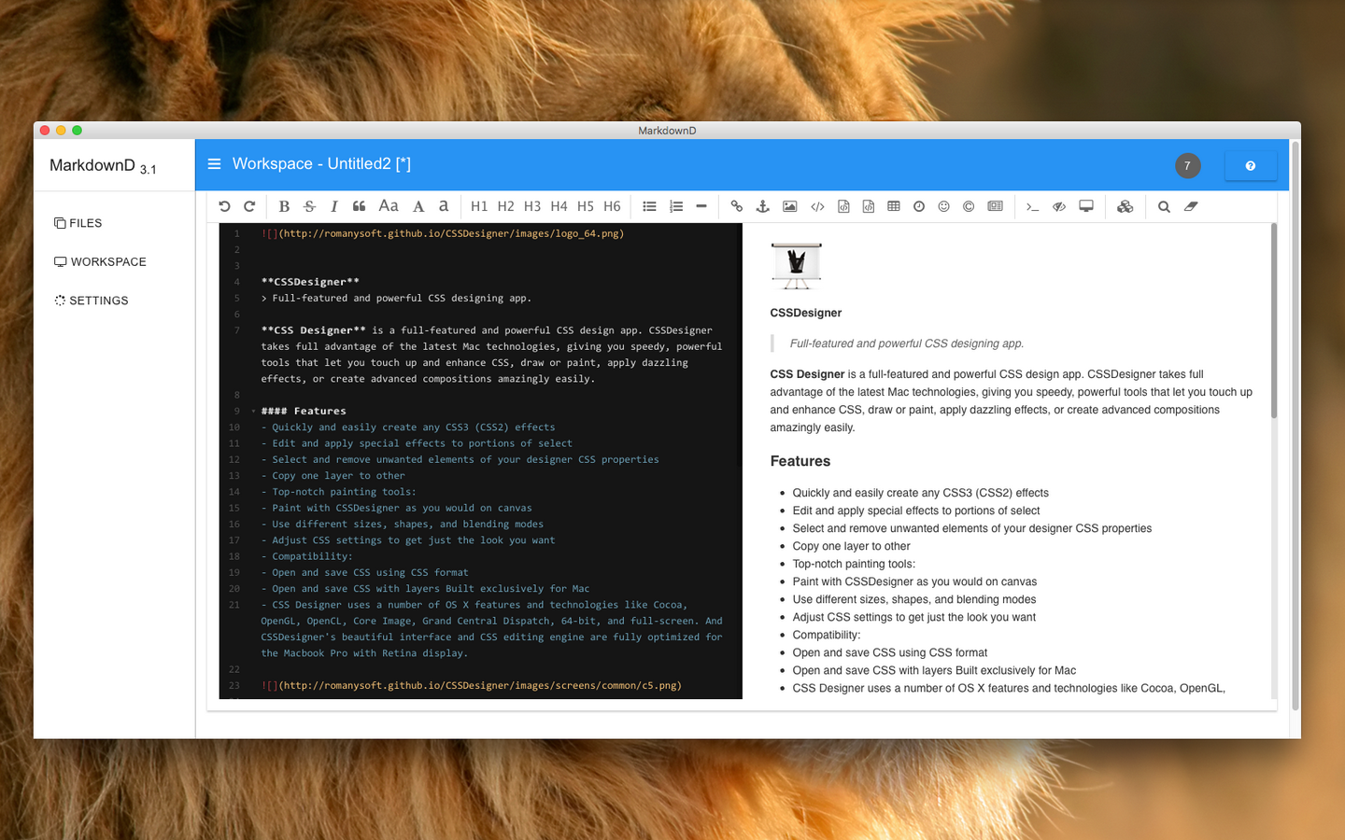Insert a page break with newspaper icon
The width and height of the screenshot is (1345, 840).
(x=996, y=206)
